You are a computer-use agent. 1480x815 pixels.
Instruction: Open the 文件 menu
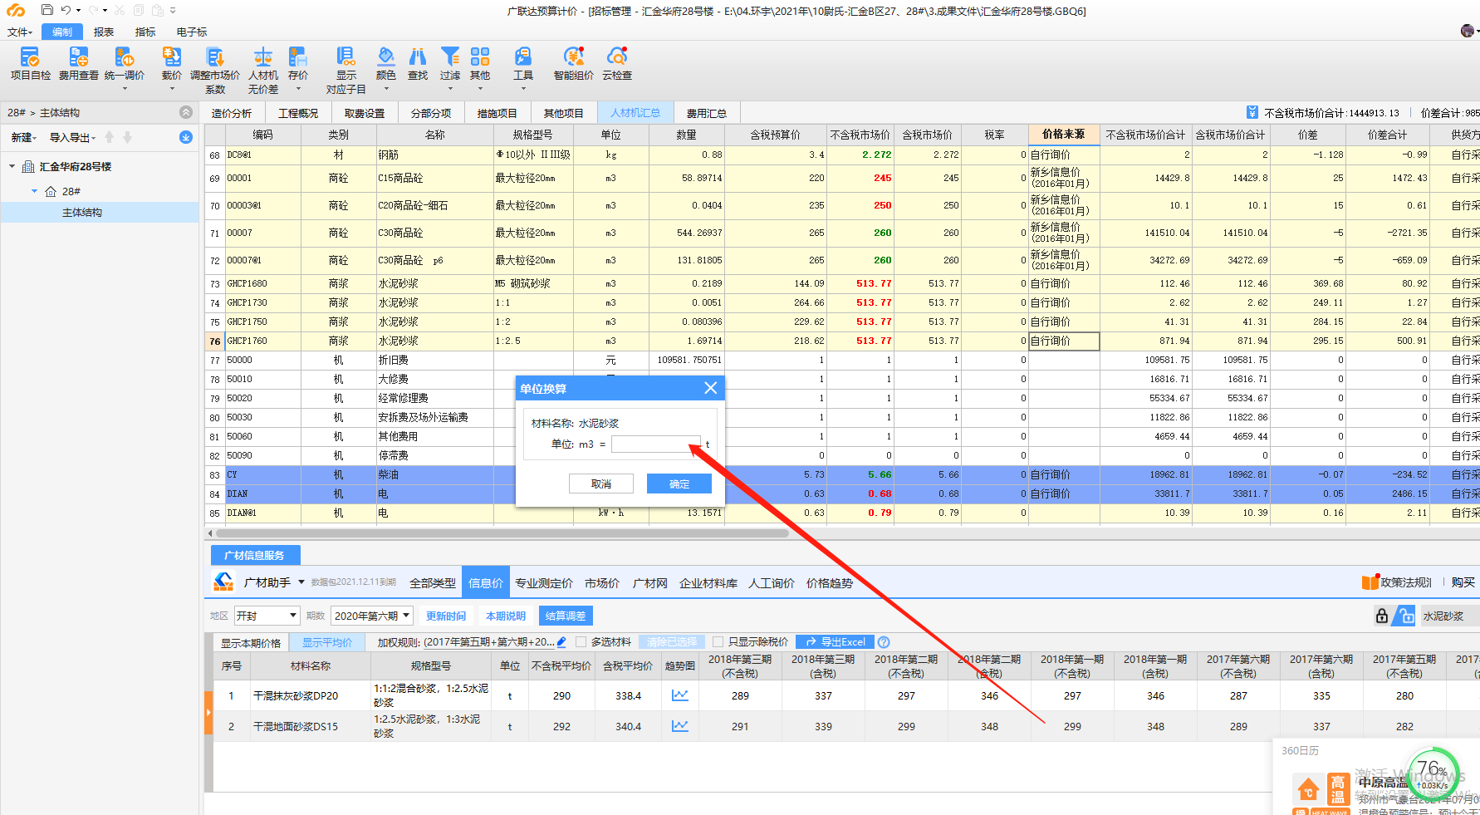[x=20, y=32]
